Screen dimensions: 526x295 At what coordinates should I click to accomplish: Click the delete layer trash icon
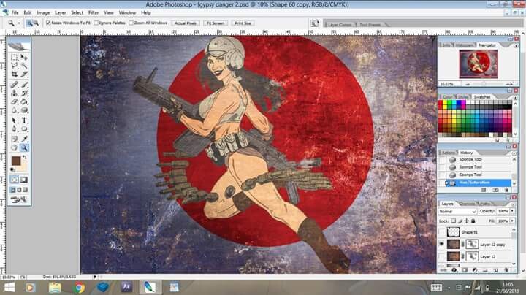(x=506, y=270)
